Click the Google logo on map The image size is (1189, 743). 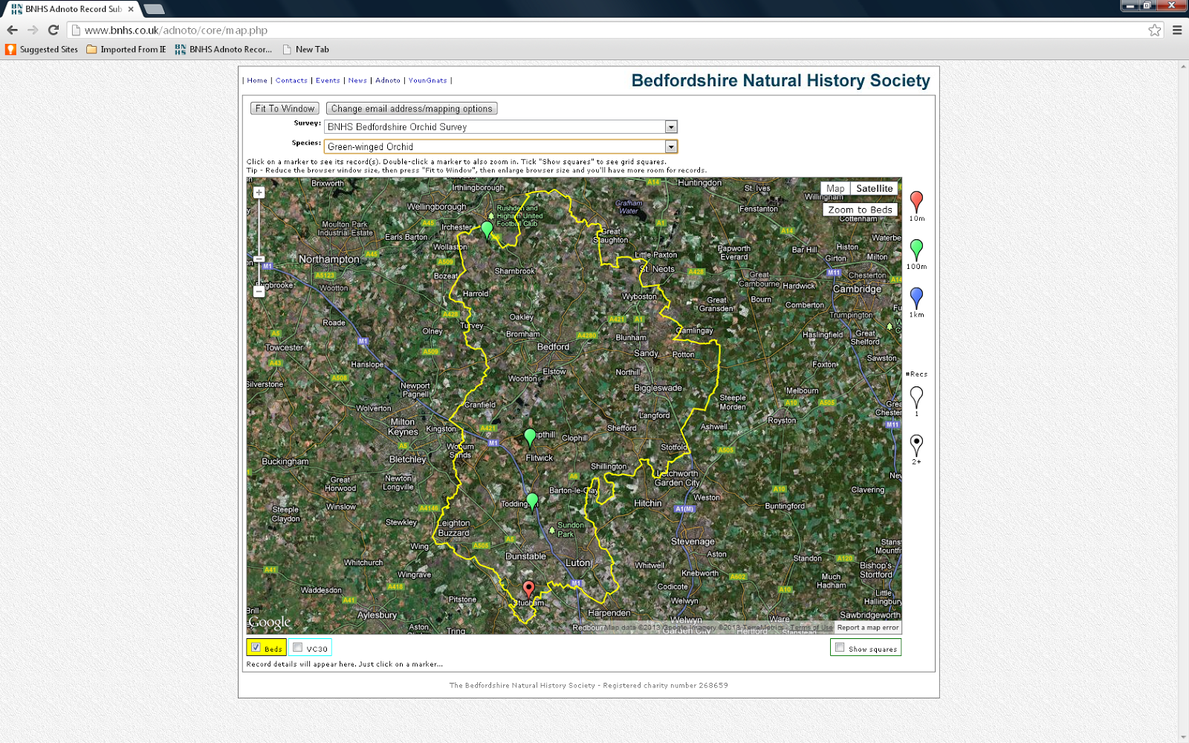(x=269, y=623)
